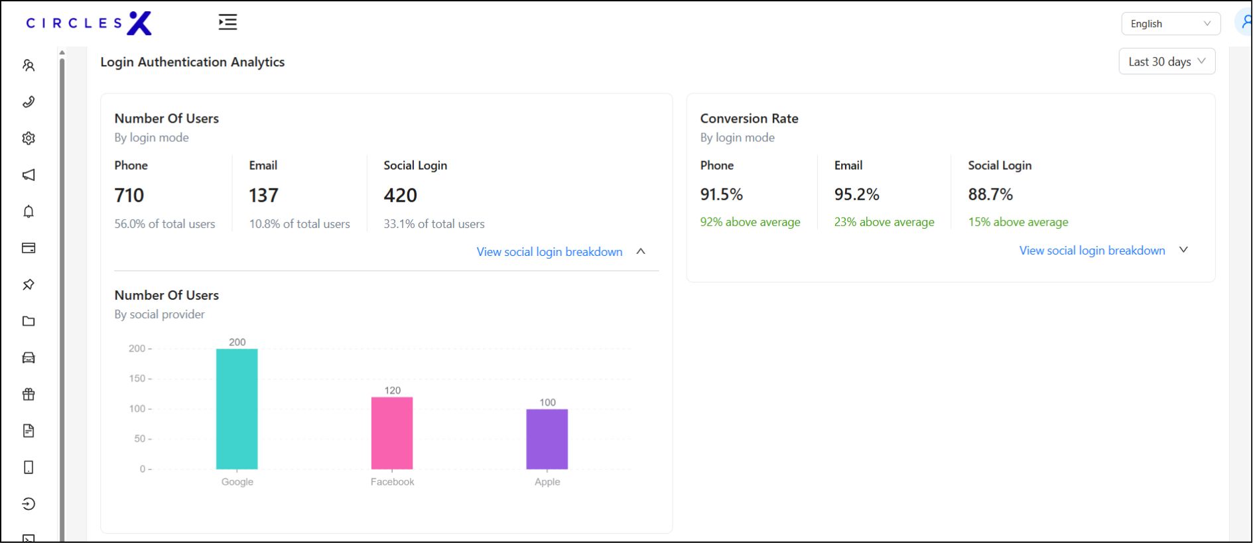Open the Last 30 days dropdown
Image resolution: width=1253 pixels, height=543 pixels.
click(1166, 62)
